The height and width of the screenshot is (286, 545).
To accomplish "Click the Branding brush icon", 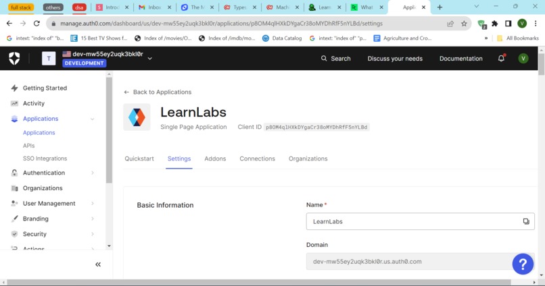I will [x=14, y=219].
